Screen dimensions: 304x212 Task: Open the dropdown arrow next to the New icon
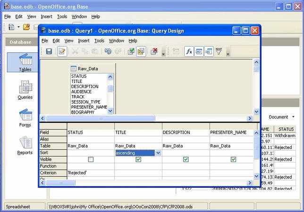pyautogui.click(x=18, y=27)
